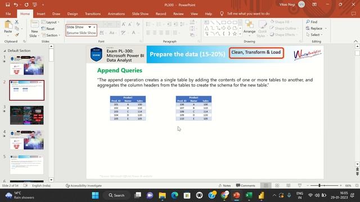The height and width of the screenshot is (202, 360).
Task: Copy the selection
Action: [17, 29]
